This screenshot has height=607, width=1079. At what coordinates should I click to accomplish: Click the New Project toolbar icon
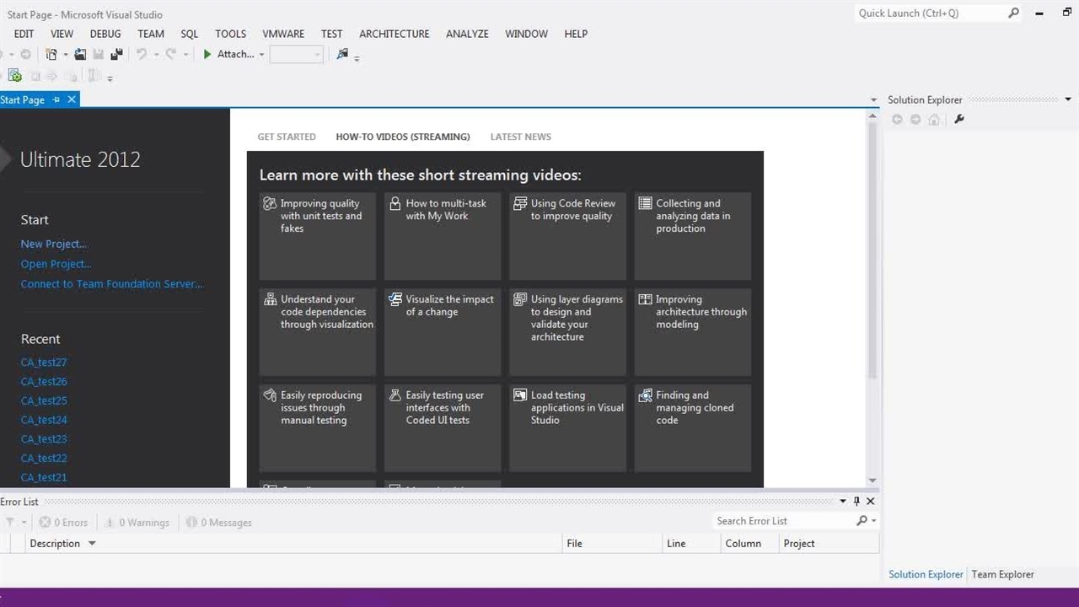tap(51, 54)
